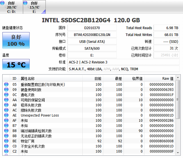Click the INTEL SSDSC2BB120G4 120.0 GB title
This screenshot has width=183, height=158.
(x=91, y=20)
